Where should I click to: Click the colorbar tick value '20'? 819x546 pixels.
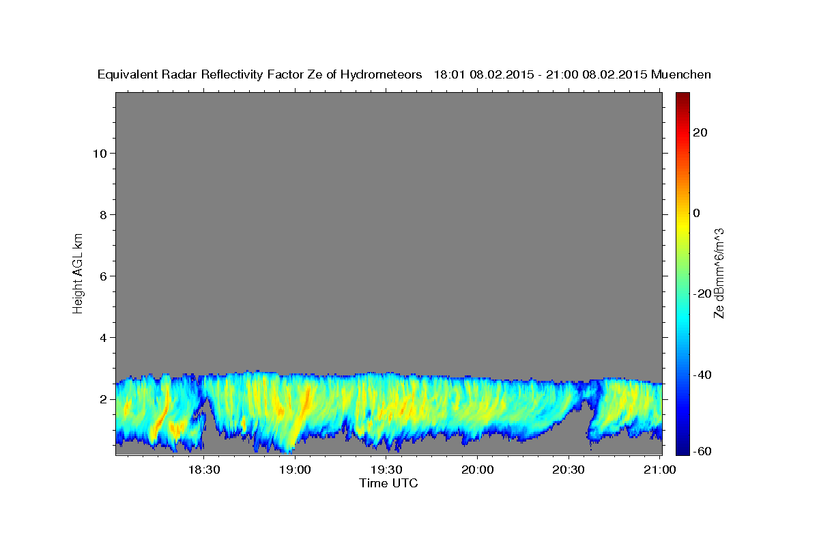click(700, 132)
